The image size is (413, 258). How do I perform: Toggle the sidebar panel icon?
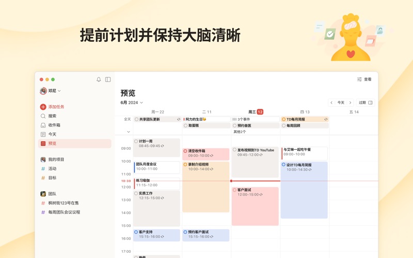tap(108, 79)
